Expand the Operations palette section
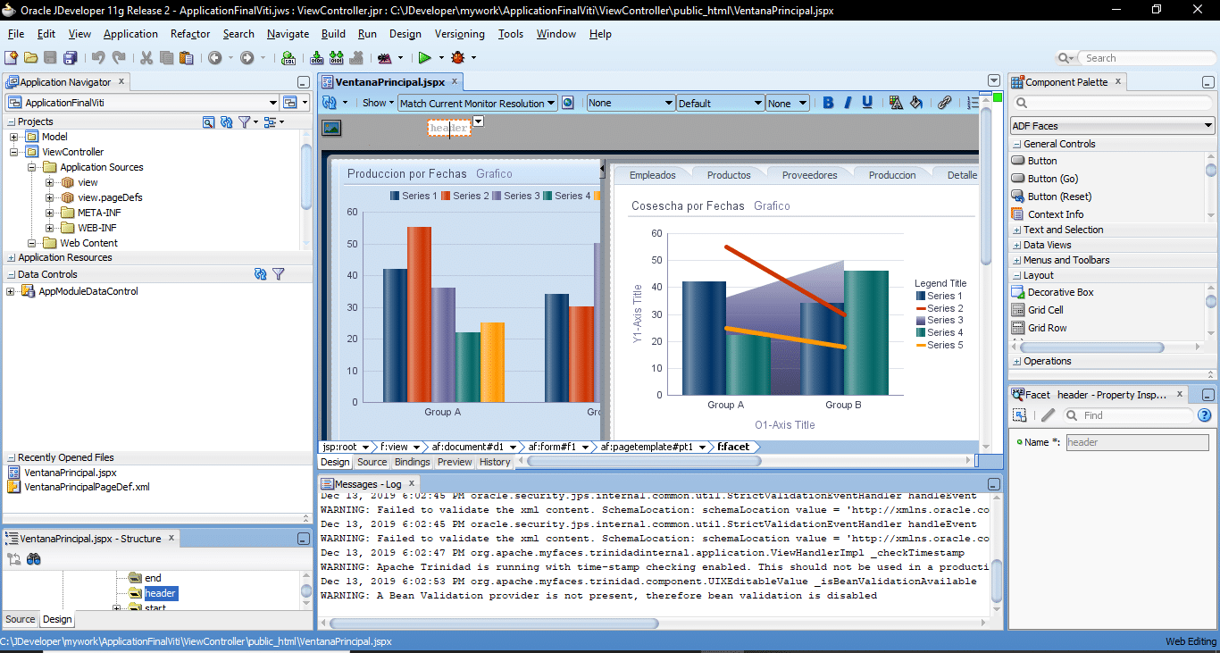 point(1016,361)
